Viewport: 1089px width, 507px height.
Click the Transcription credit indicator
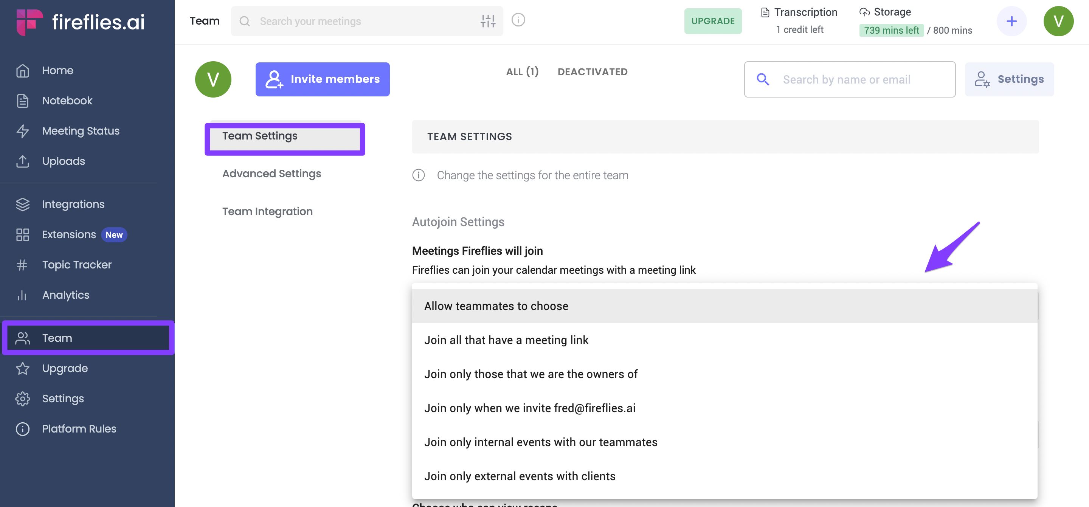click(x=799, y=21)
